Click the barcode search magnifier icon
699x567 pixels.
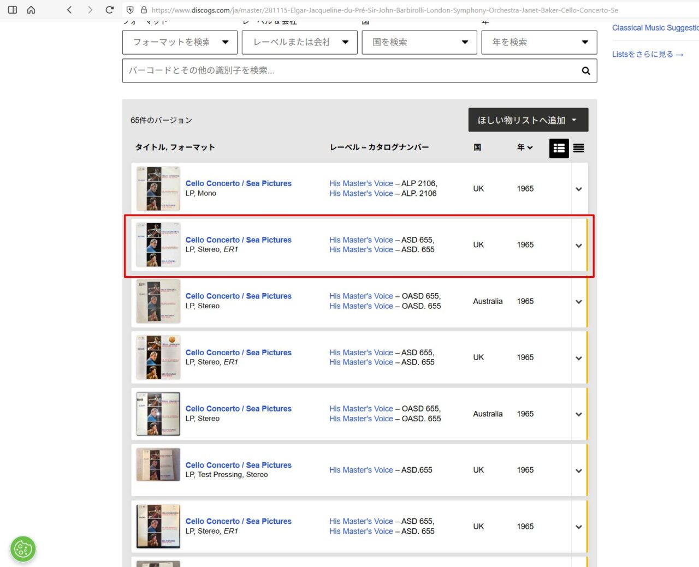pos(585,70)
